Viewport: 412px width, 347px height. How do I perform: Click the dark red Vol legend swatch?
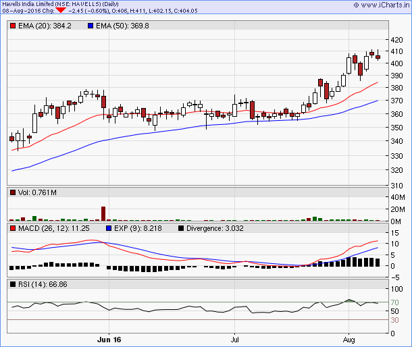click(13, 192)
